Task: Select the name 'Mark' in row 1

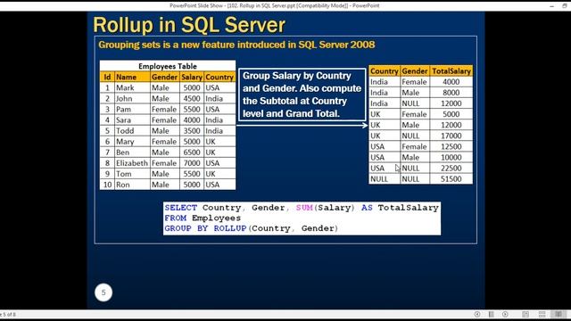Action: (125, 87)
